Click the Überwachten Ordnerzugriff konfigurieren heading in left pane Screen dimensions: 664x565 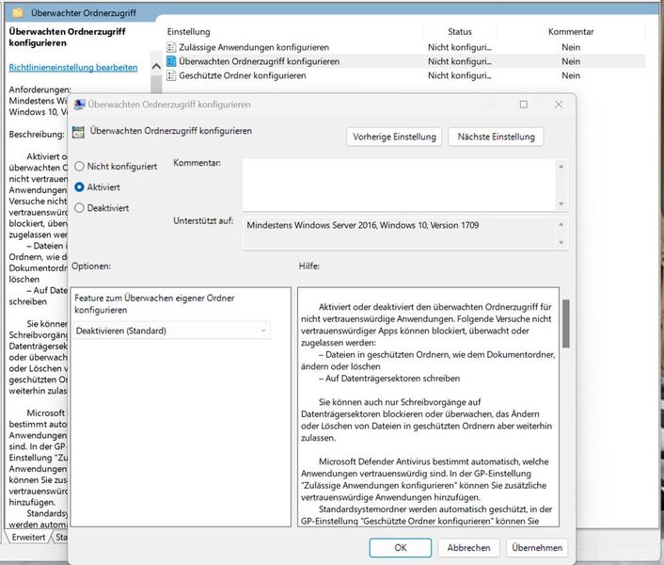67,37
